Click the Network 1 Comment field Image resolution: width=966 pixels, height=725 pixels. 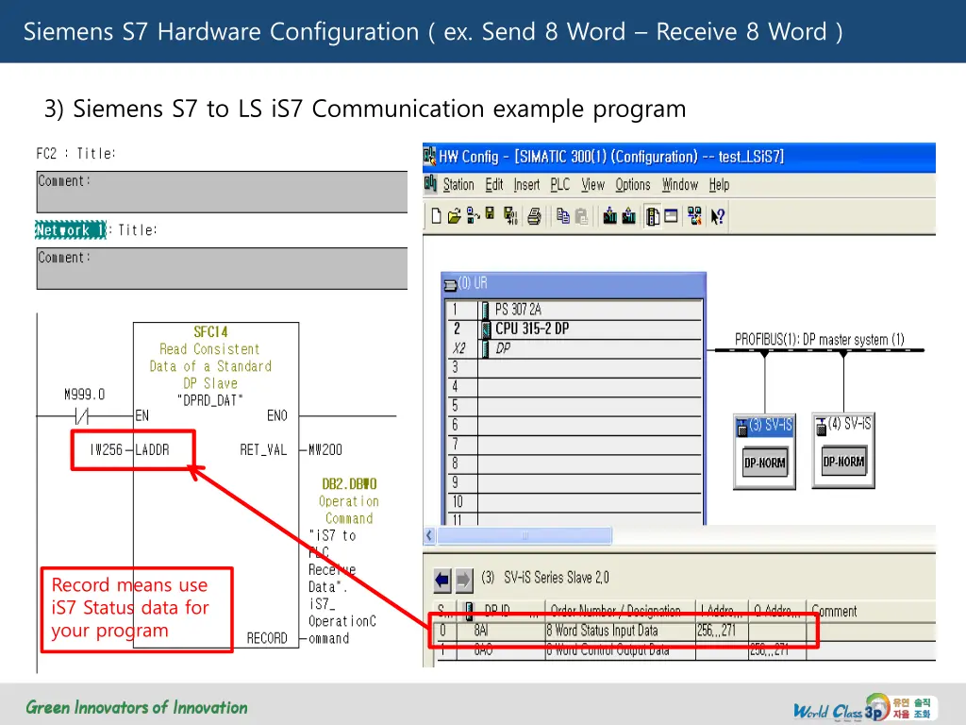222,269
